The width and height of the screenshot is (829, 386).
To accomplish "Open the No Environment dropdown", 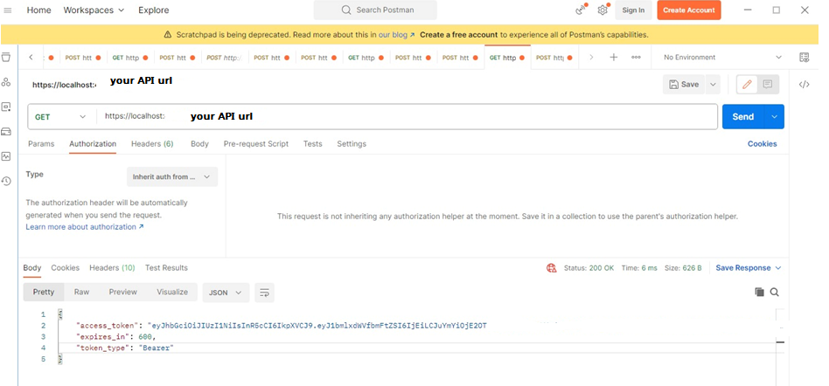I will click(x=722, y=57).
